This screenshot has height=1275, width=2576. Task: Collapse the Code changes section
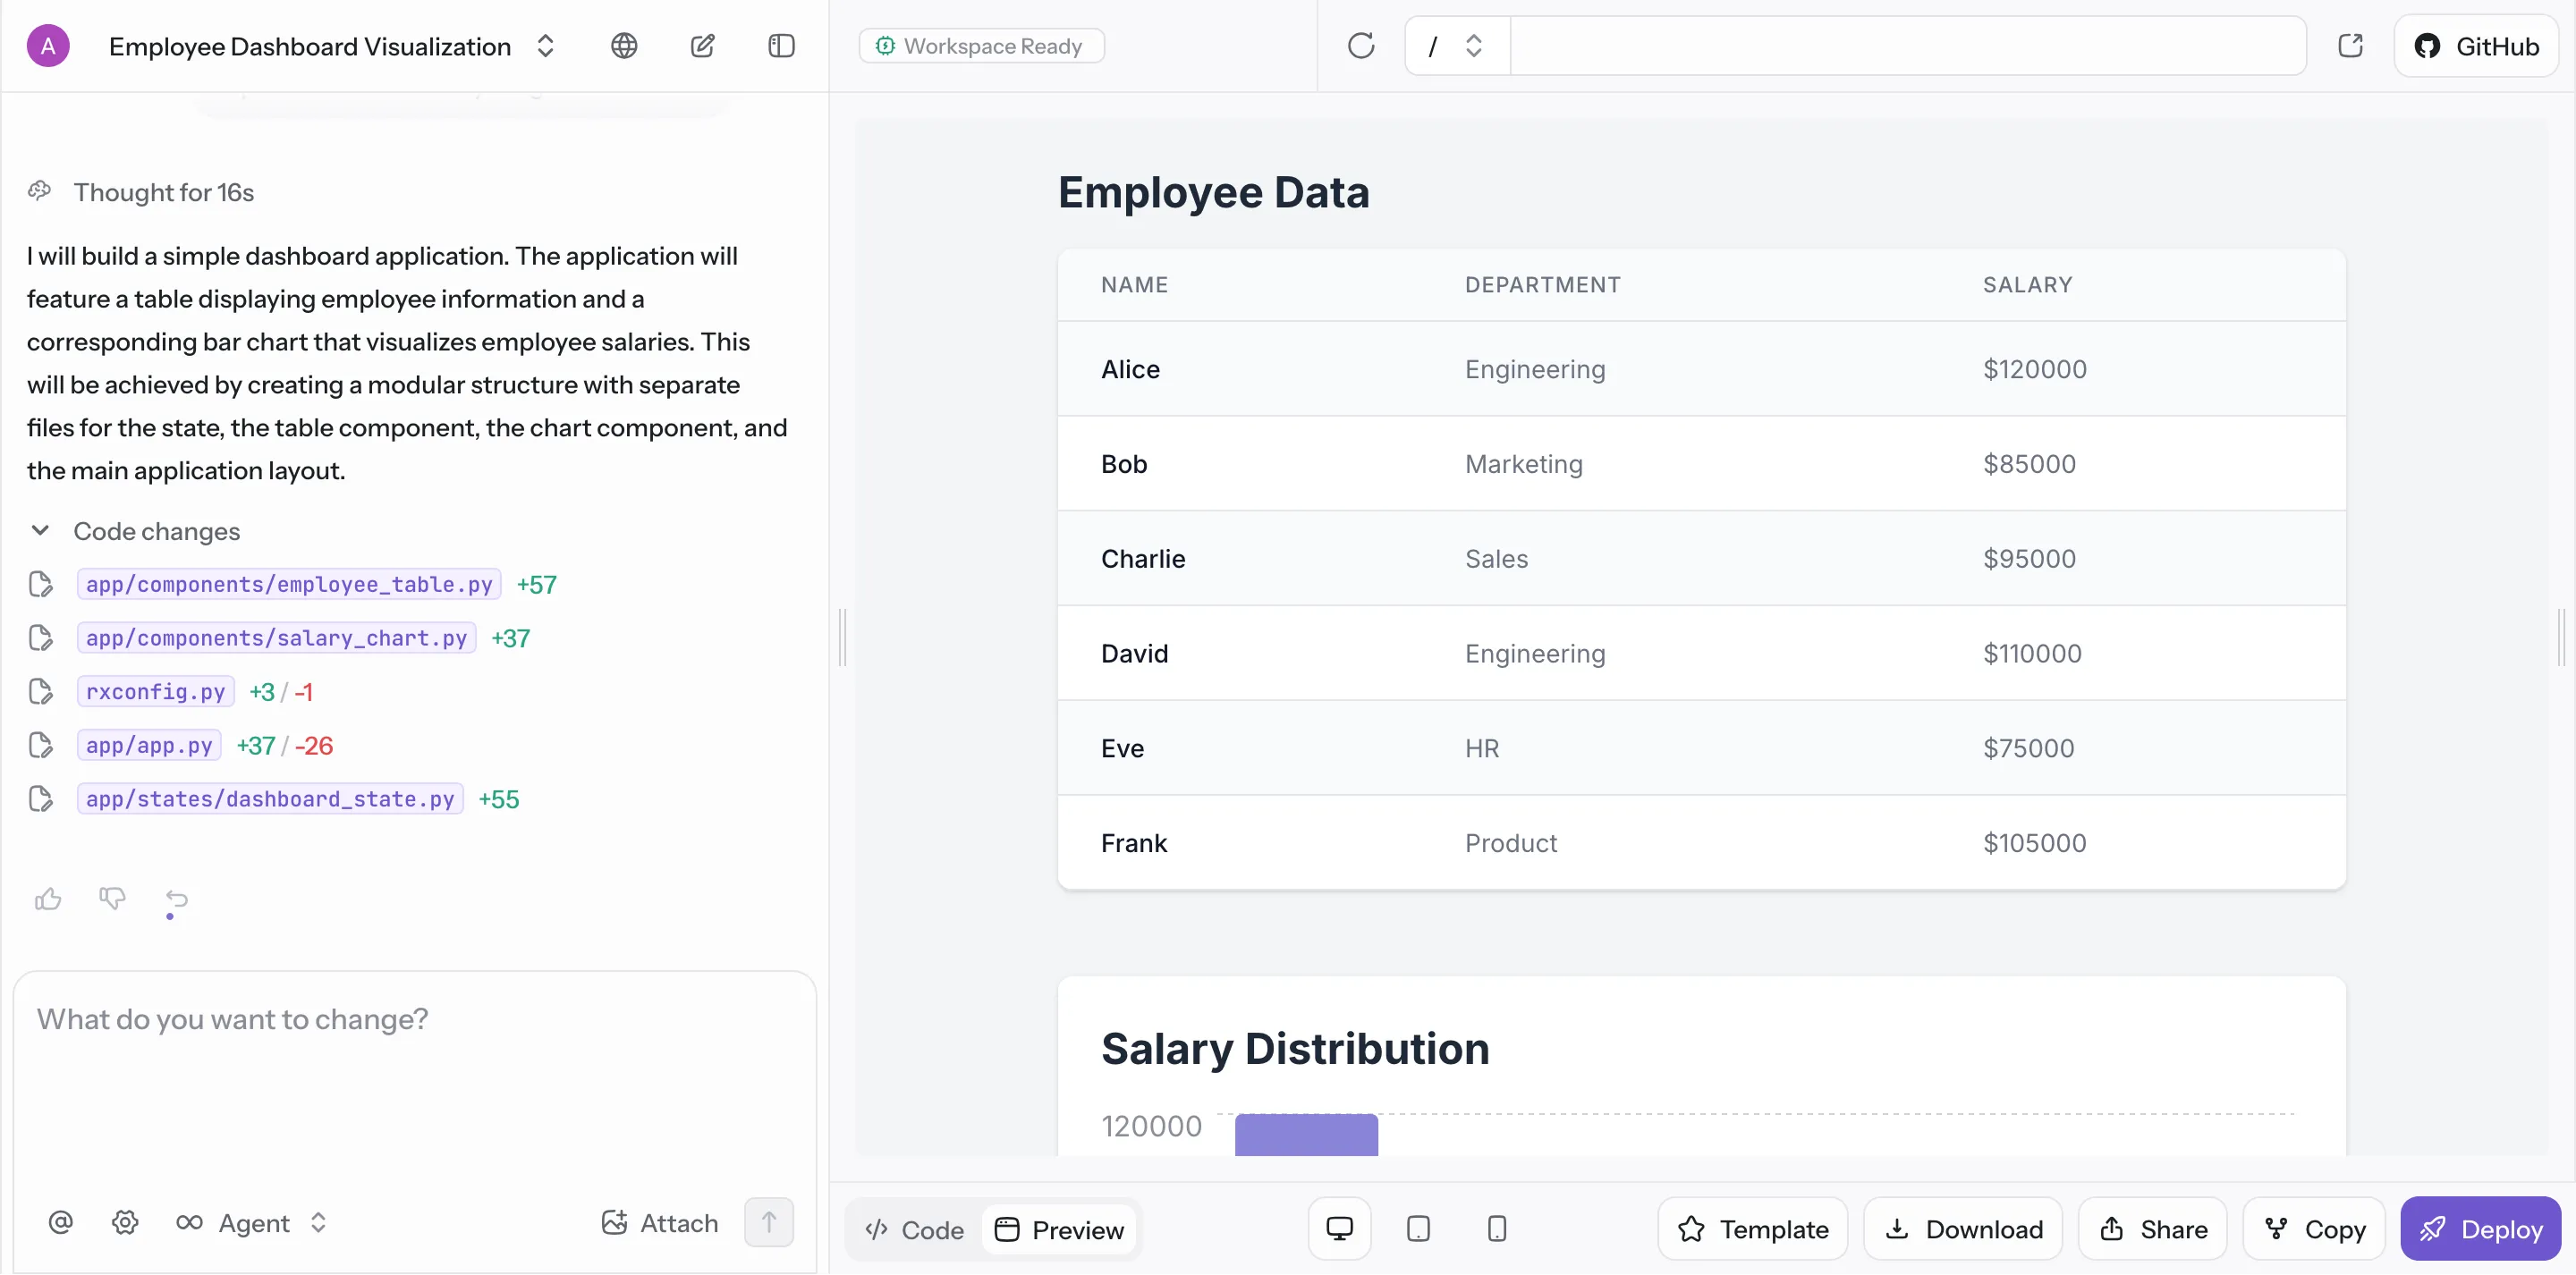pos(41,531)
